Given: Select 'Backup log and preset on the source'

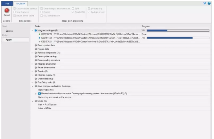Looking at the screenshot, I should pyautogui.click(x=55, y=97).
